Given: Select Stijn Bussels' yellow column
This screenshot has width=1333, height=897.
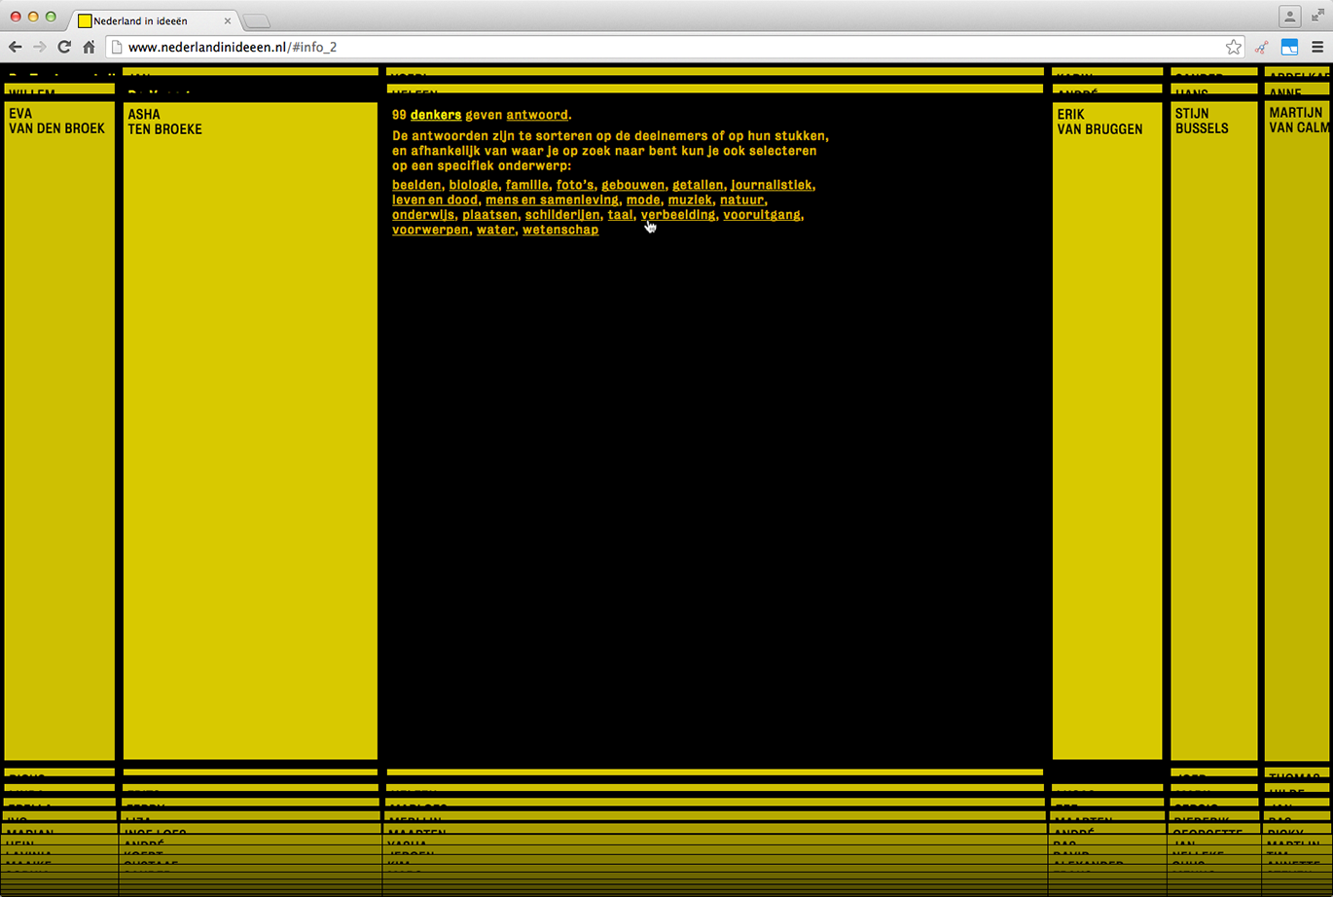Looking at the screenshot, I should pos(1213,428).
